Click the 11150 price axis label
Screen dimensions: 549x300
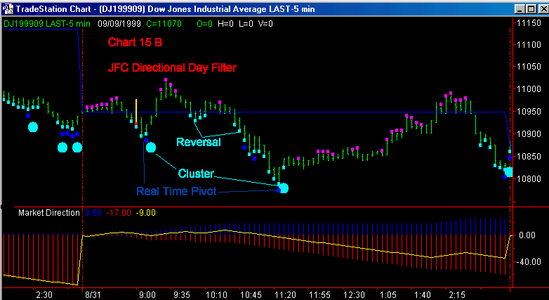point(529,22)
